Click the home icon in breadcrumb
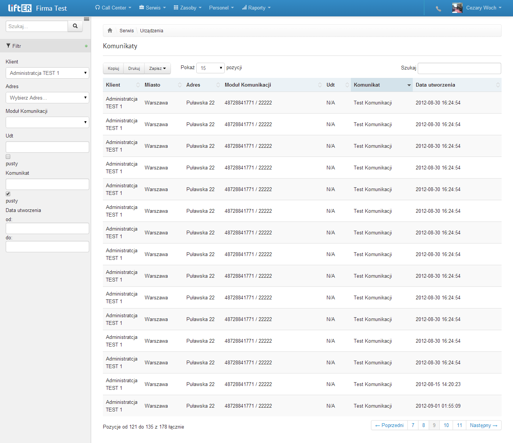 [x=110, y=30]
